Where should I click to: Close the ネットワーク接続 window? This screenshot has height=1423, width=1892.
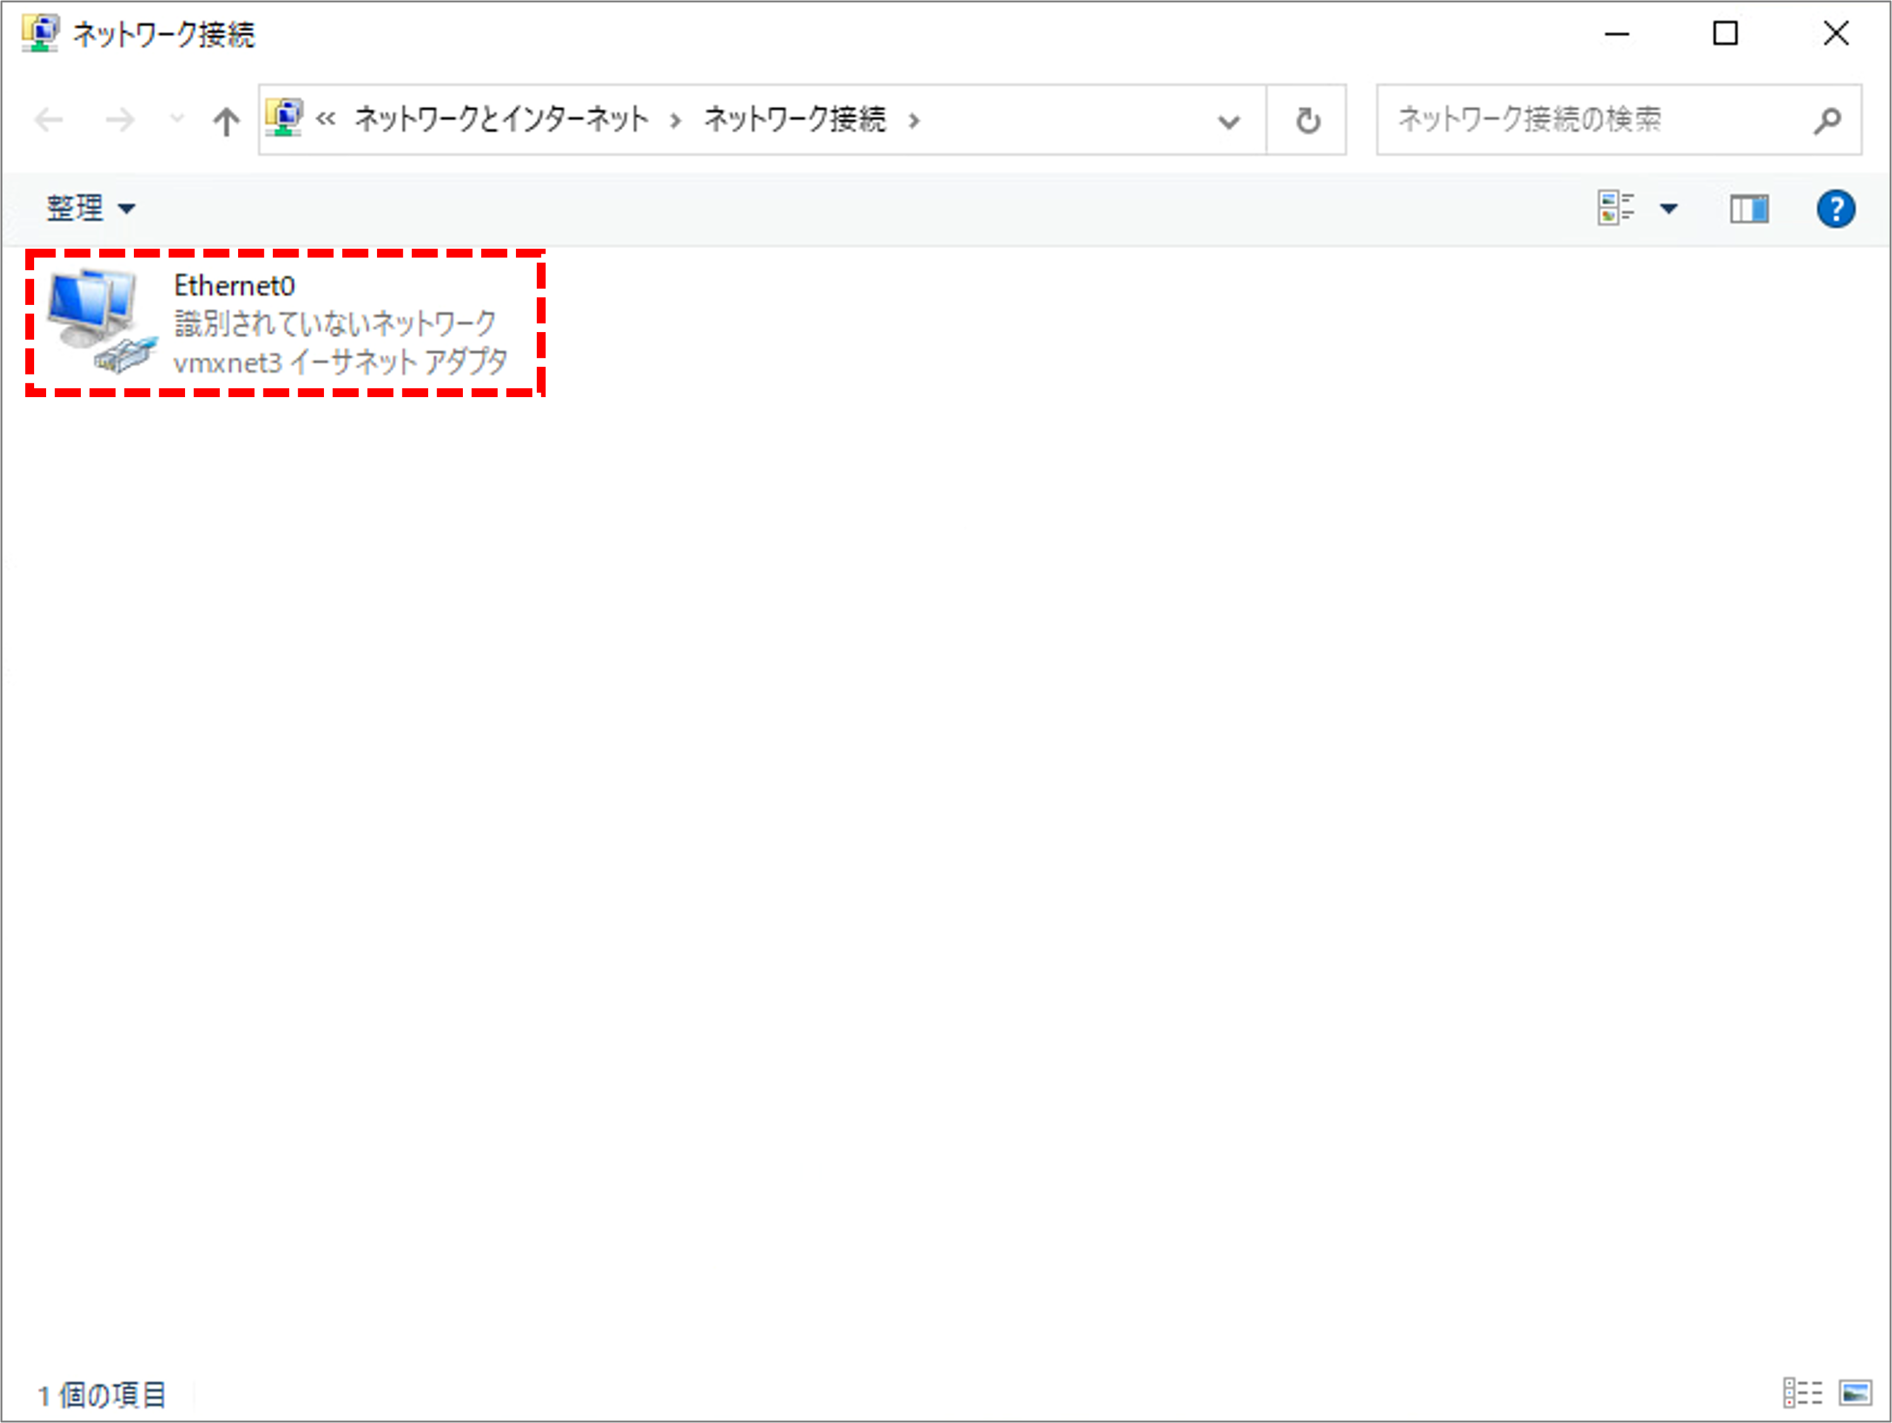[1836, 34]
